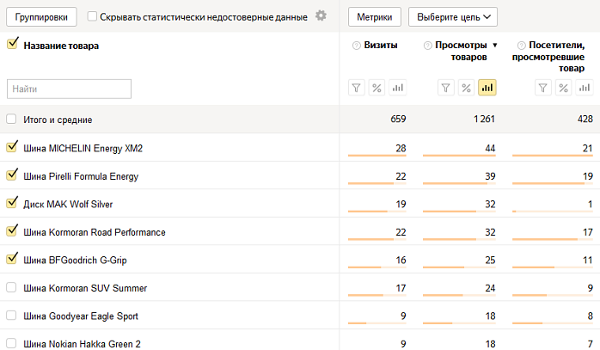The height and width of the screenshot is (350, 600).
Task: Toggle the percent icon under Просмотры товаров
Action: tap(467, 88)
